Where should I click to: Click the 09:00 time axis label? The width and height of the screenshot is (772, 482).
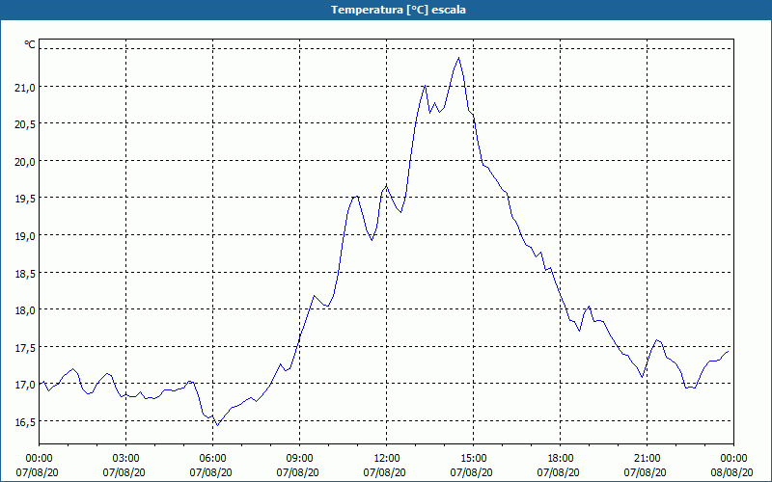(x=299, y=459)
